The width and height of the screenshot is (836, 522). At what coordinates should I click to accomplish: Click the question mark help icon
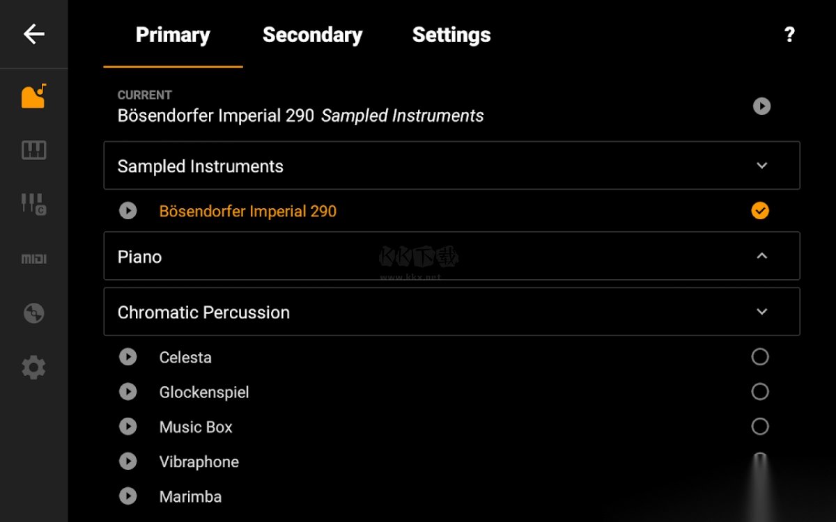point(789,35)
